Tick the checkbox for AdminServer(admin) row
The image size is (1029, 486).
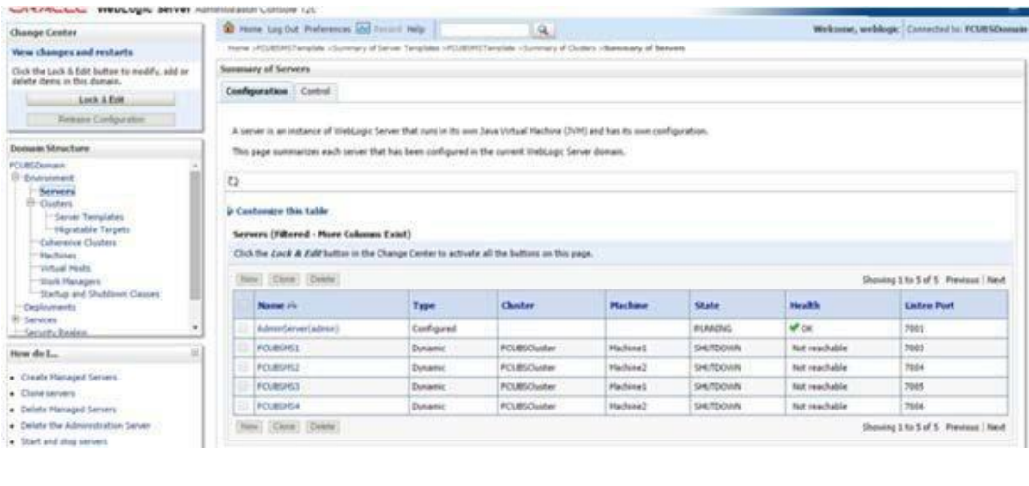pos(244,328)
